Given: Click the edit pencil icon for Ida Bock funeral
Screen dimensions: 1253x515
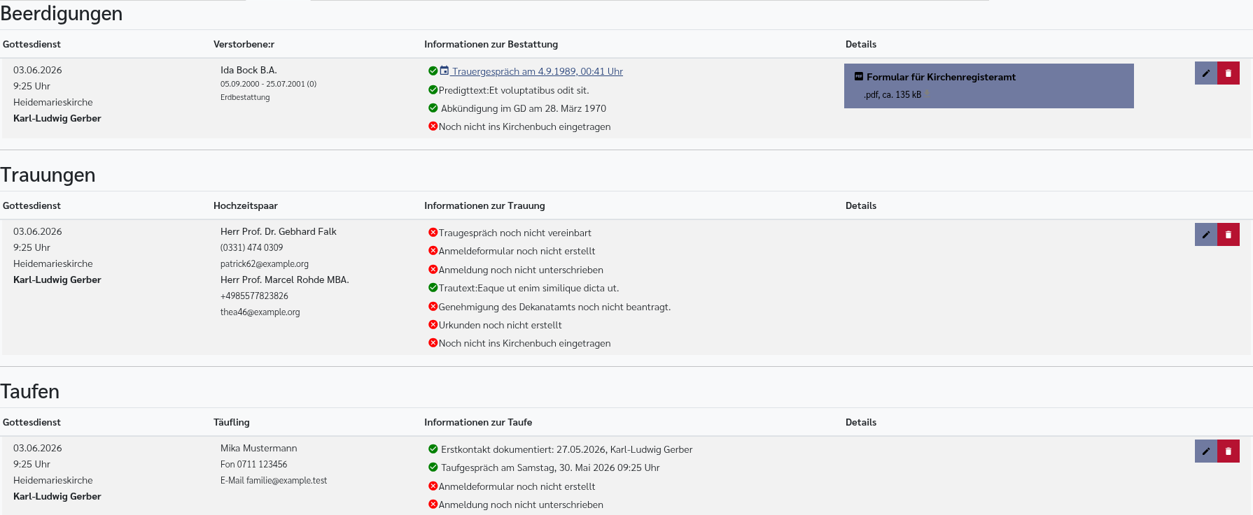Looking at the screenshot, I should tap(1205, 73).
